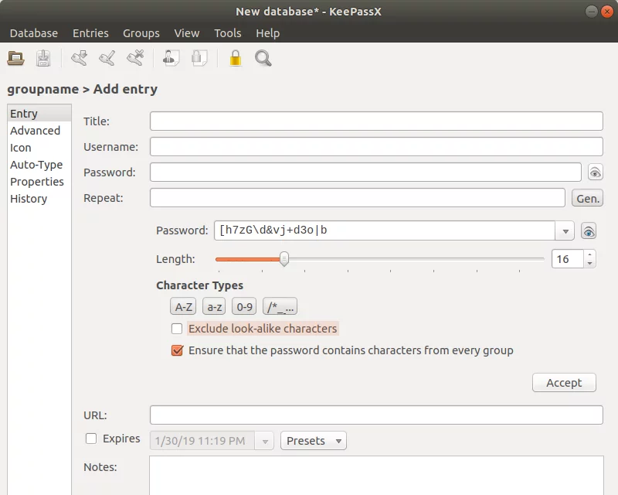Close the KeePassX window
This screenshot has width=618, height=495.
(x=607, y=12)
